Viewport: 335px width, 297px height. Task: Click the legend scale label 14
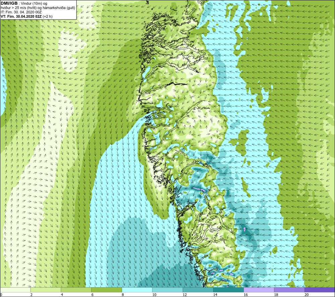pyautogui.click(x=215, y=295)
